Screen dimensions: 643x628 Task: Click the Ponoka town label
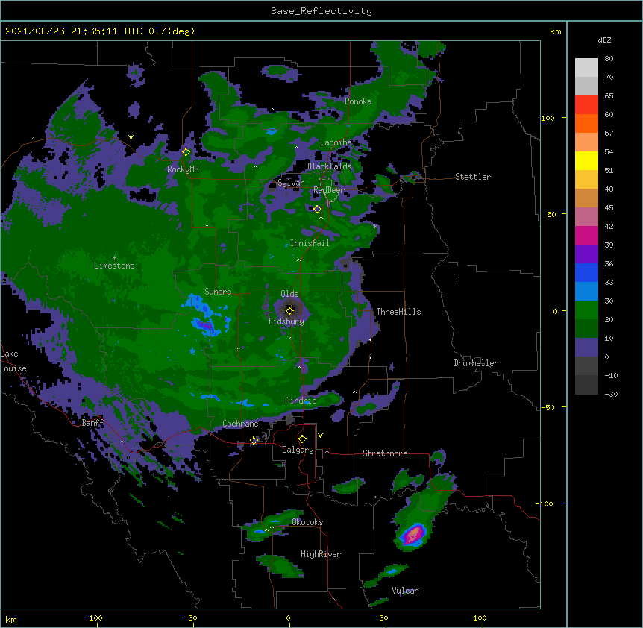point(358,101)
